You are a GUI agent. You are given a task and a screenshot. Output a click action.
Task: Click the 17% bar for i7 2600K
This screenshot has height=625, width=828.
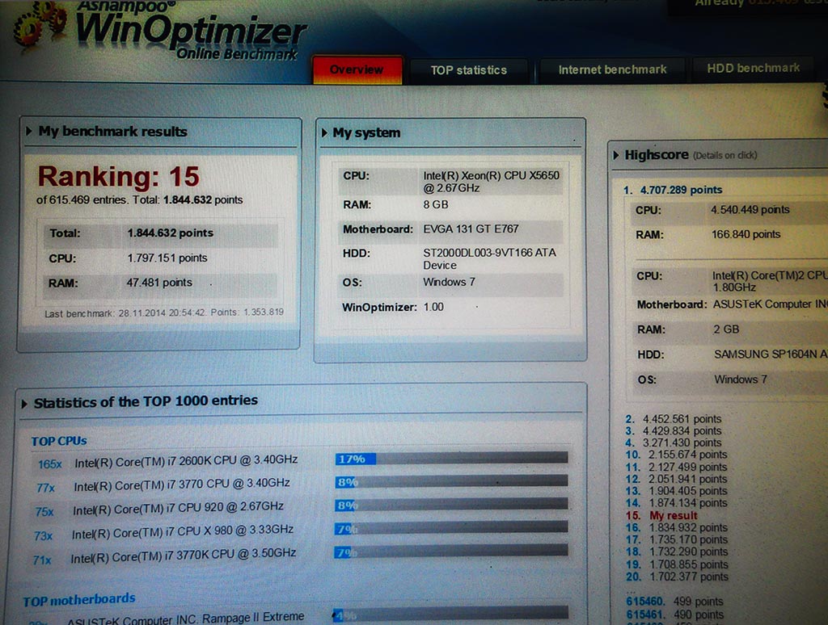tap(451, 459)
